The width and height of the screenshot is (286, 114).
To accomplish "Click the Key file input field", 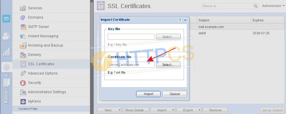I will coord(131,37).
